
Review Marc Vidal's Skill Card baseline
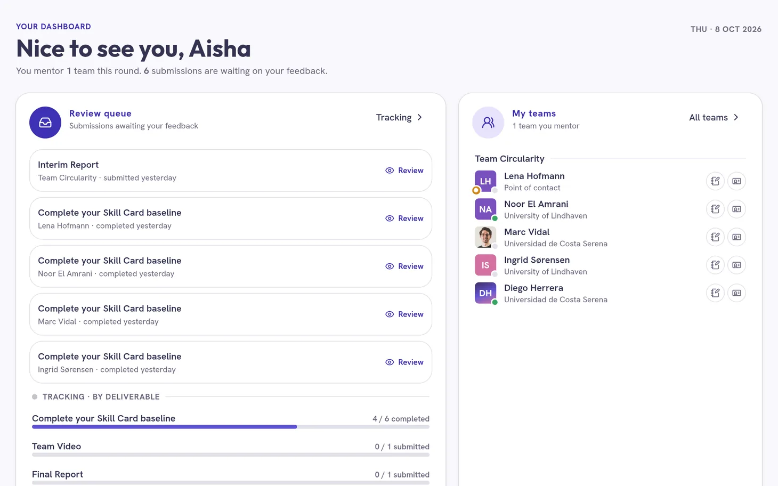[x=404, y=314]
